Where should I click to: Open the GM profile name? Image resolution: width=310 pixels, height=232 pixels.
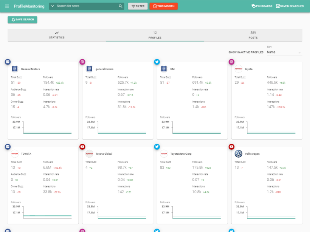click(172, 69)
